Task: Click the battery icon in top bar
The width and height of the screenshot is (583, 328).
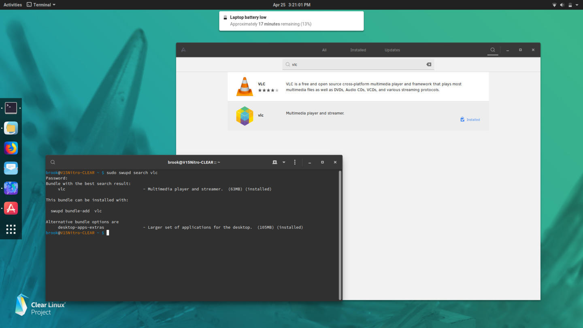Action: 570,5
